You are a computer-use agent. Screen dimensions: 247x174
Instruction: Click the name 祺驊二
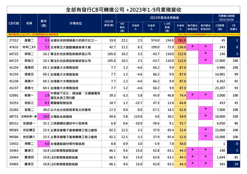pyautogui.click(x=29, y=144)
